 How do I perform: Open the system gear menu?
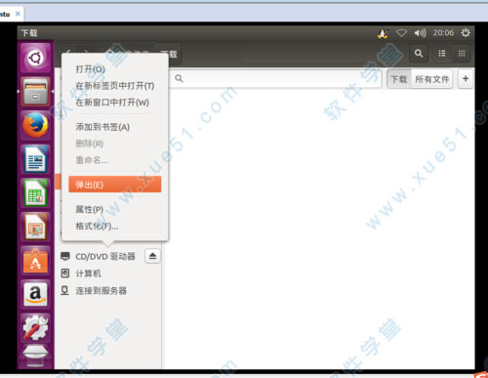[466, 32]
